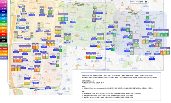Select the 1,200세대 complex marker
Viewport: 171px width, 103px height.
coord(99,57)
